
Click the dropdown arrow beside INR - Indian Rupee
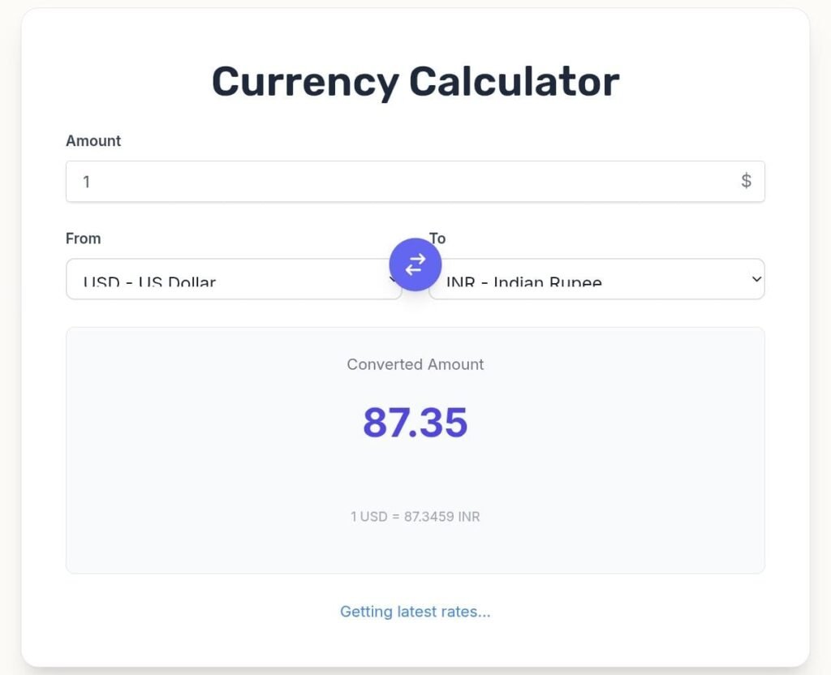[x=755, y=279]
